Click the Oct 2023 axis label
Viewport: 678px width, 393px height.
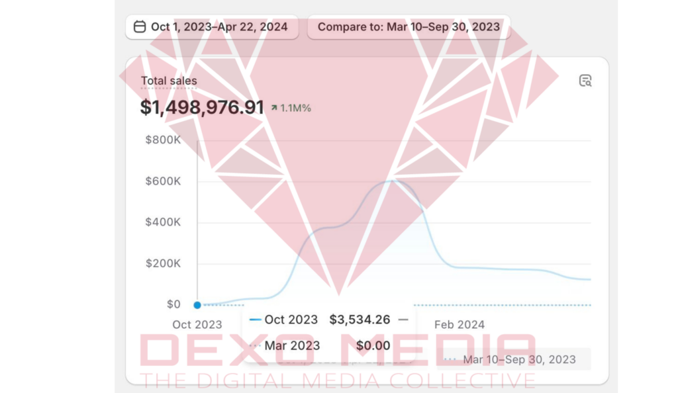[x=197, y=324]
